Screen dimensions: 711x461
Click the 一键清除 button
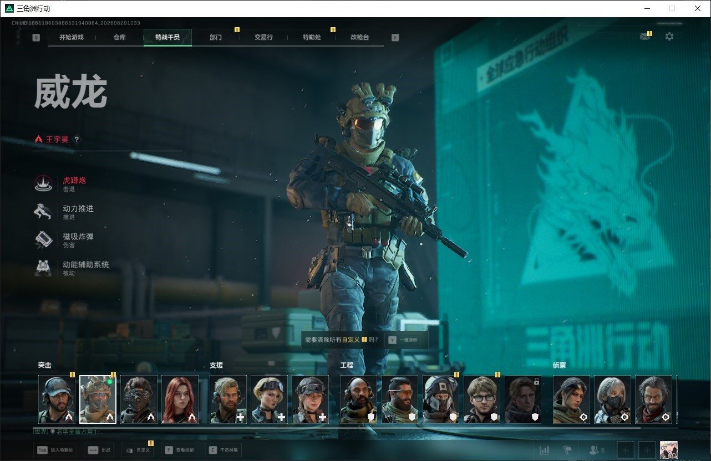[x=404, y=340]
